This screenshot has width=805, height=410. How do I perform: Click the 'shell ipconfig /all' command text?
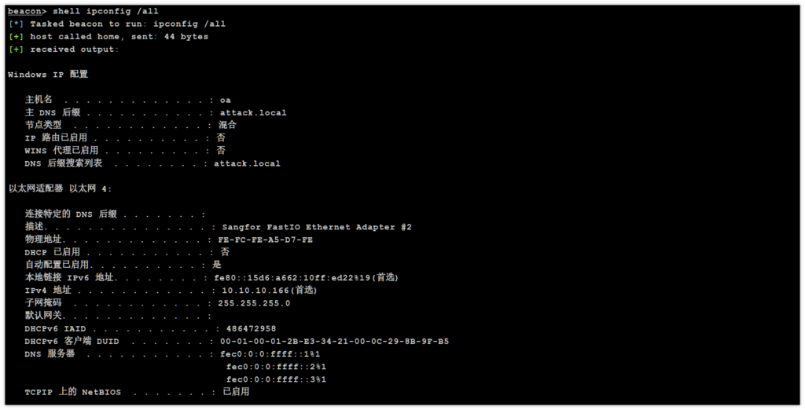(106, 11)
